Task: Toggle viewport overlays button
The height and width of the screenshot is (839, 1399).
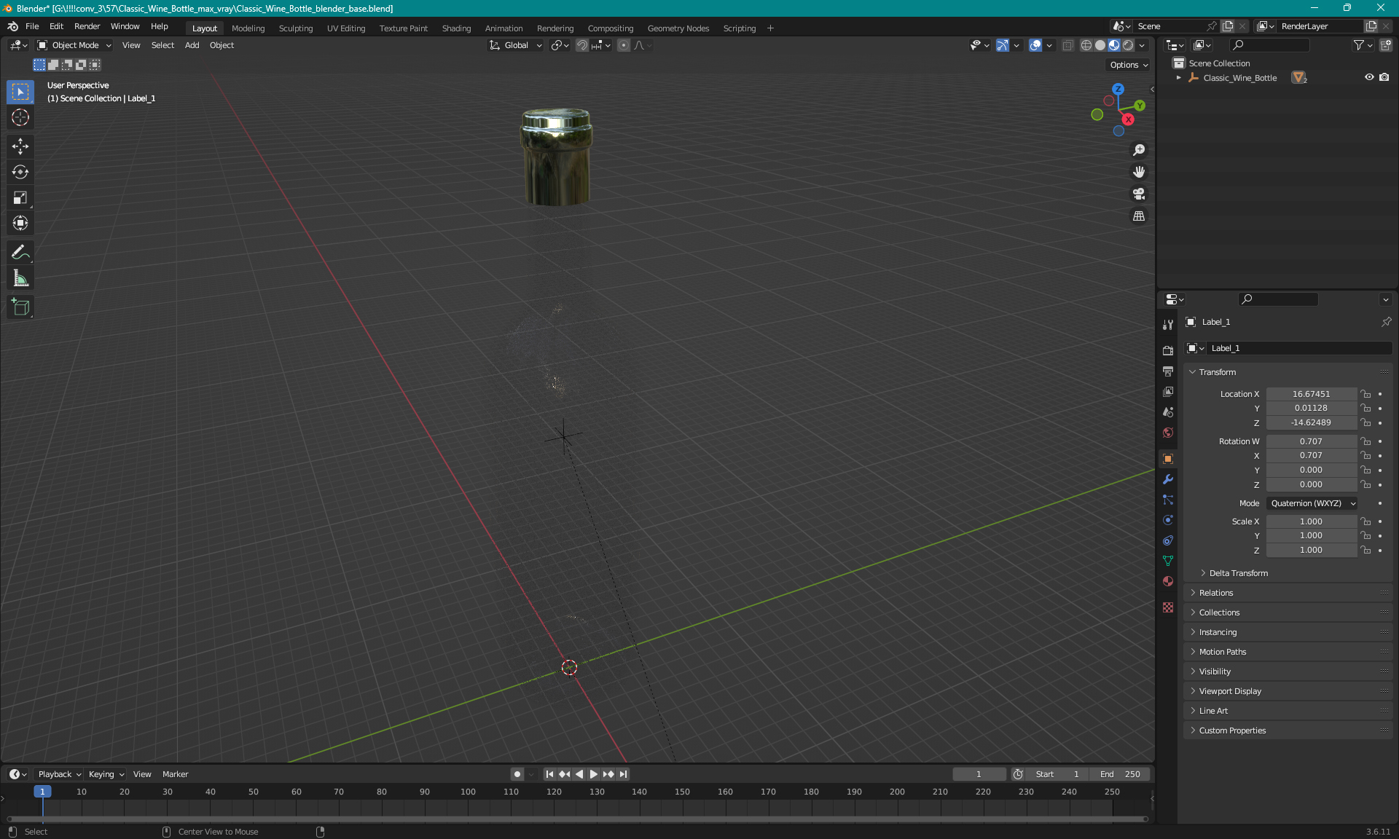Action: [x=1035, y=45]
